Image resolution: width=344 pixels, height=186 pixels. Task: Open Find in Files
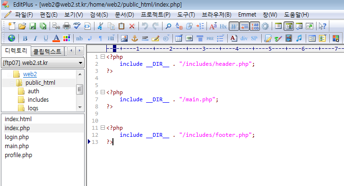coord(189,26)
